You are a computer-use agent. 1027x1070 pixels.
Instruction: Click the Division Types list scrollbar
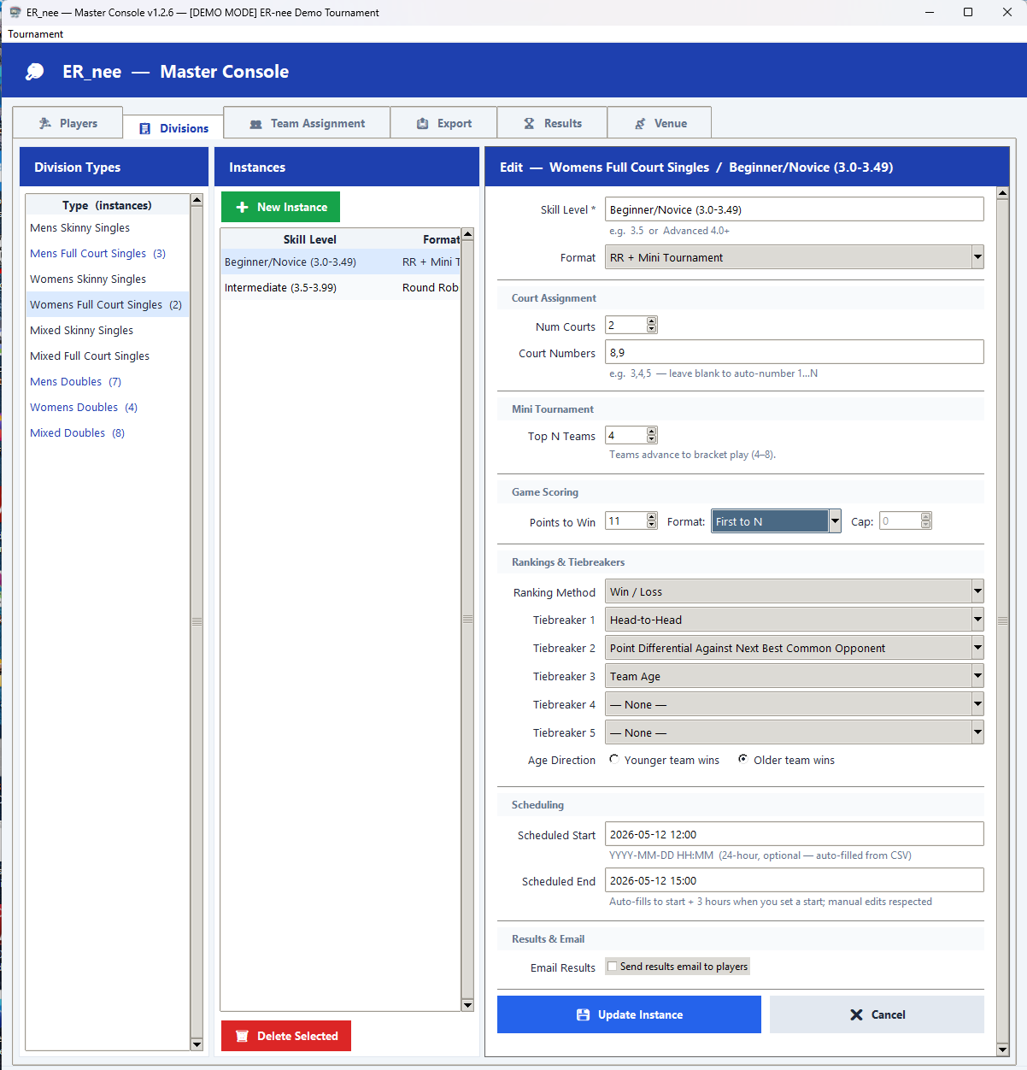click(x=197, y=622)
